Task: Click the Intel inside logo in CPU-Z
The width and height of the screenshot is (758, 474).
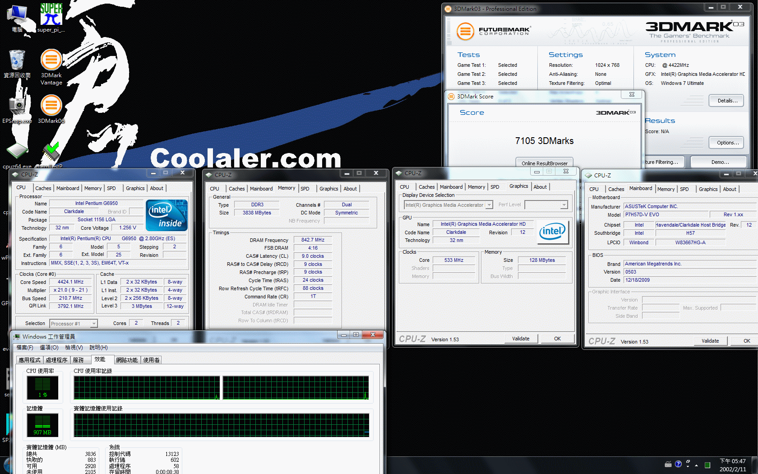Action: (x=167, y=215)
